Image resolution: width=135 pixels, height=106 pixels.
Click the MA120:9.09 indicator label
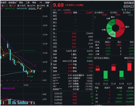pyautogui.click(x=22, y=9)
